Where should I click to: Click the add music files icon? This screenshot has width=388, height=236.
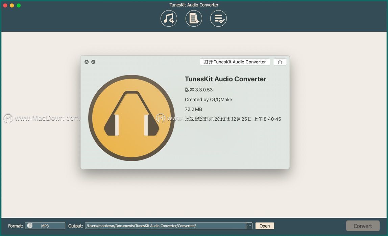point(169,19)
